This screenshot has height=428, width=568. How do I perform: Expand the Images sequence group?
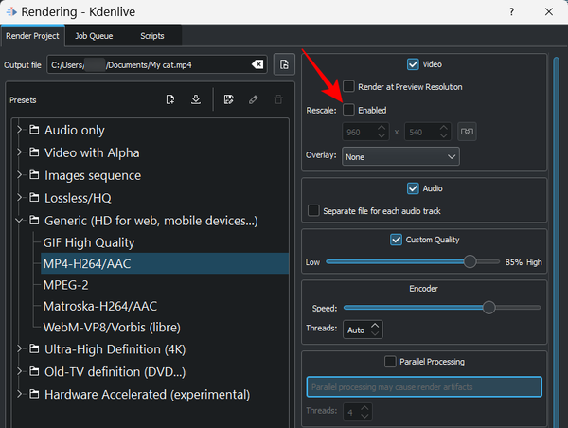point(19,175)
